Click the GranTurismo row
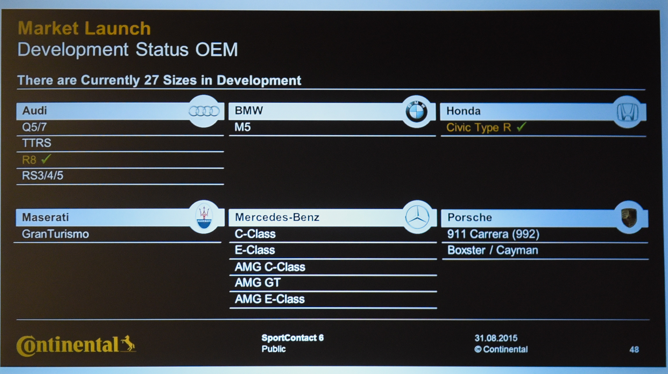 point(118,234)
